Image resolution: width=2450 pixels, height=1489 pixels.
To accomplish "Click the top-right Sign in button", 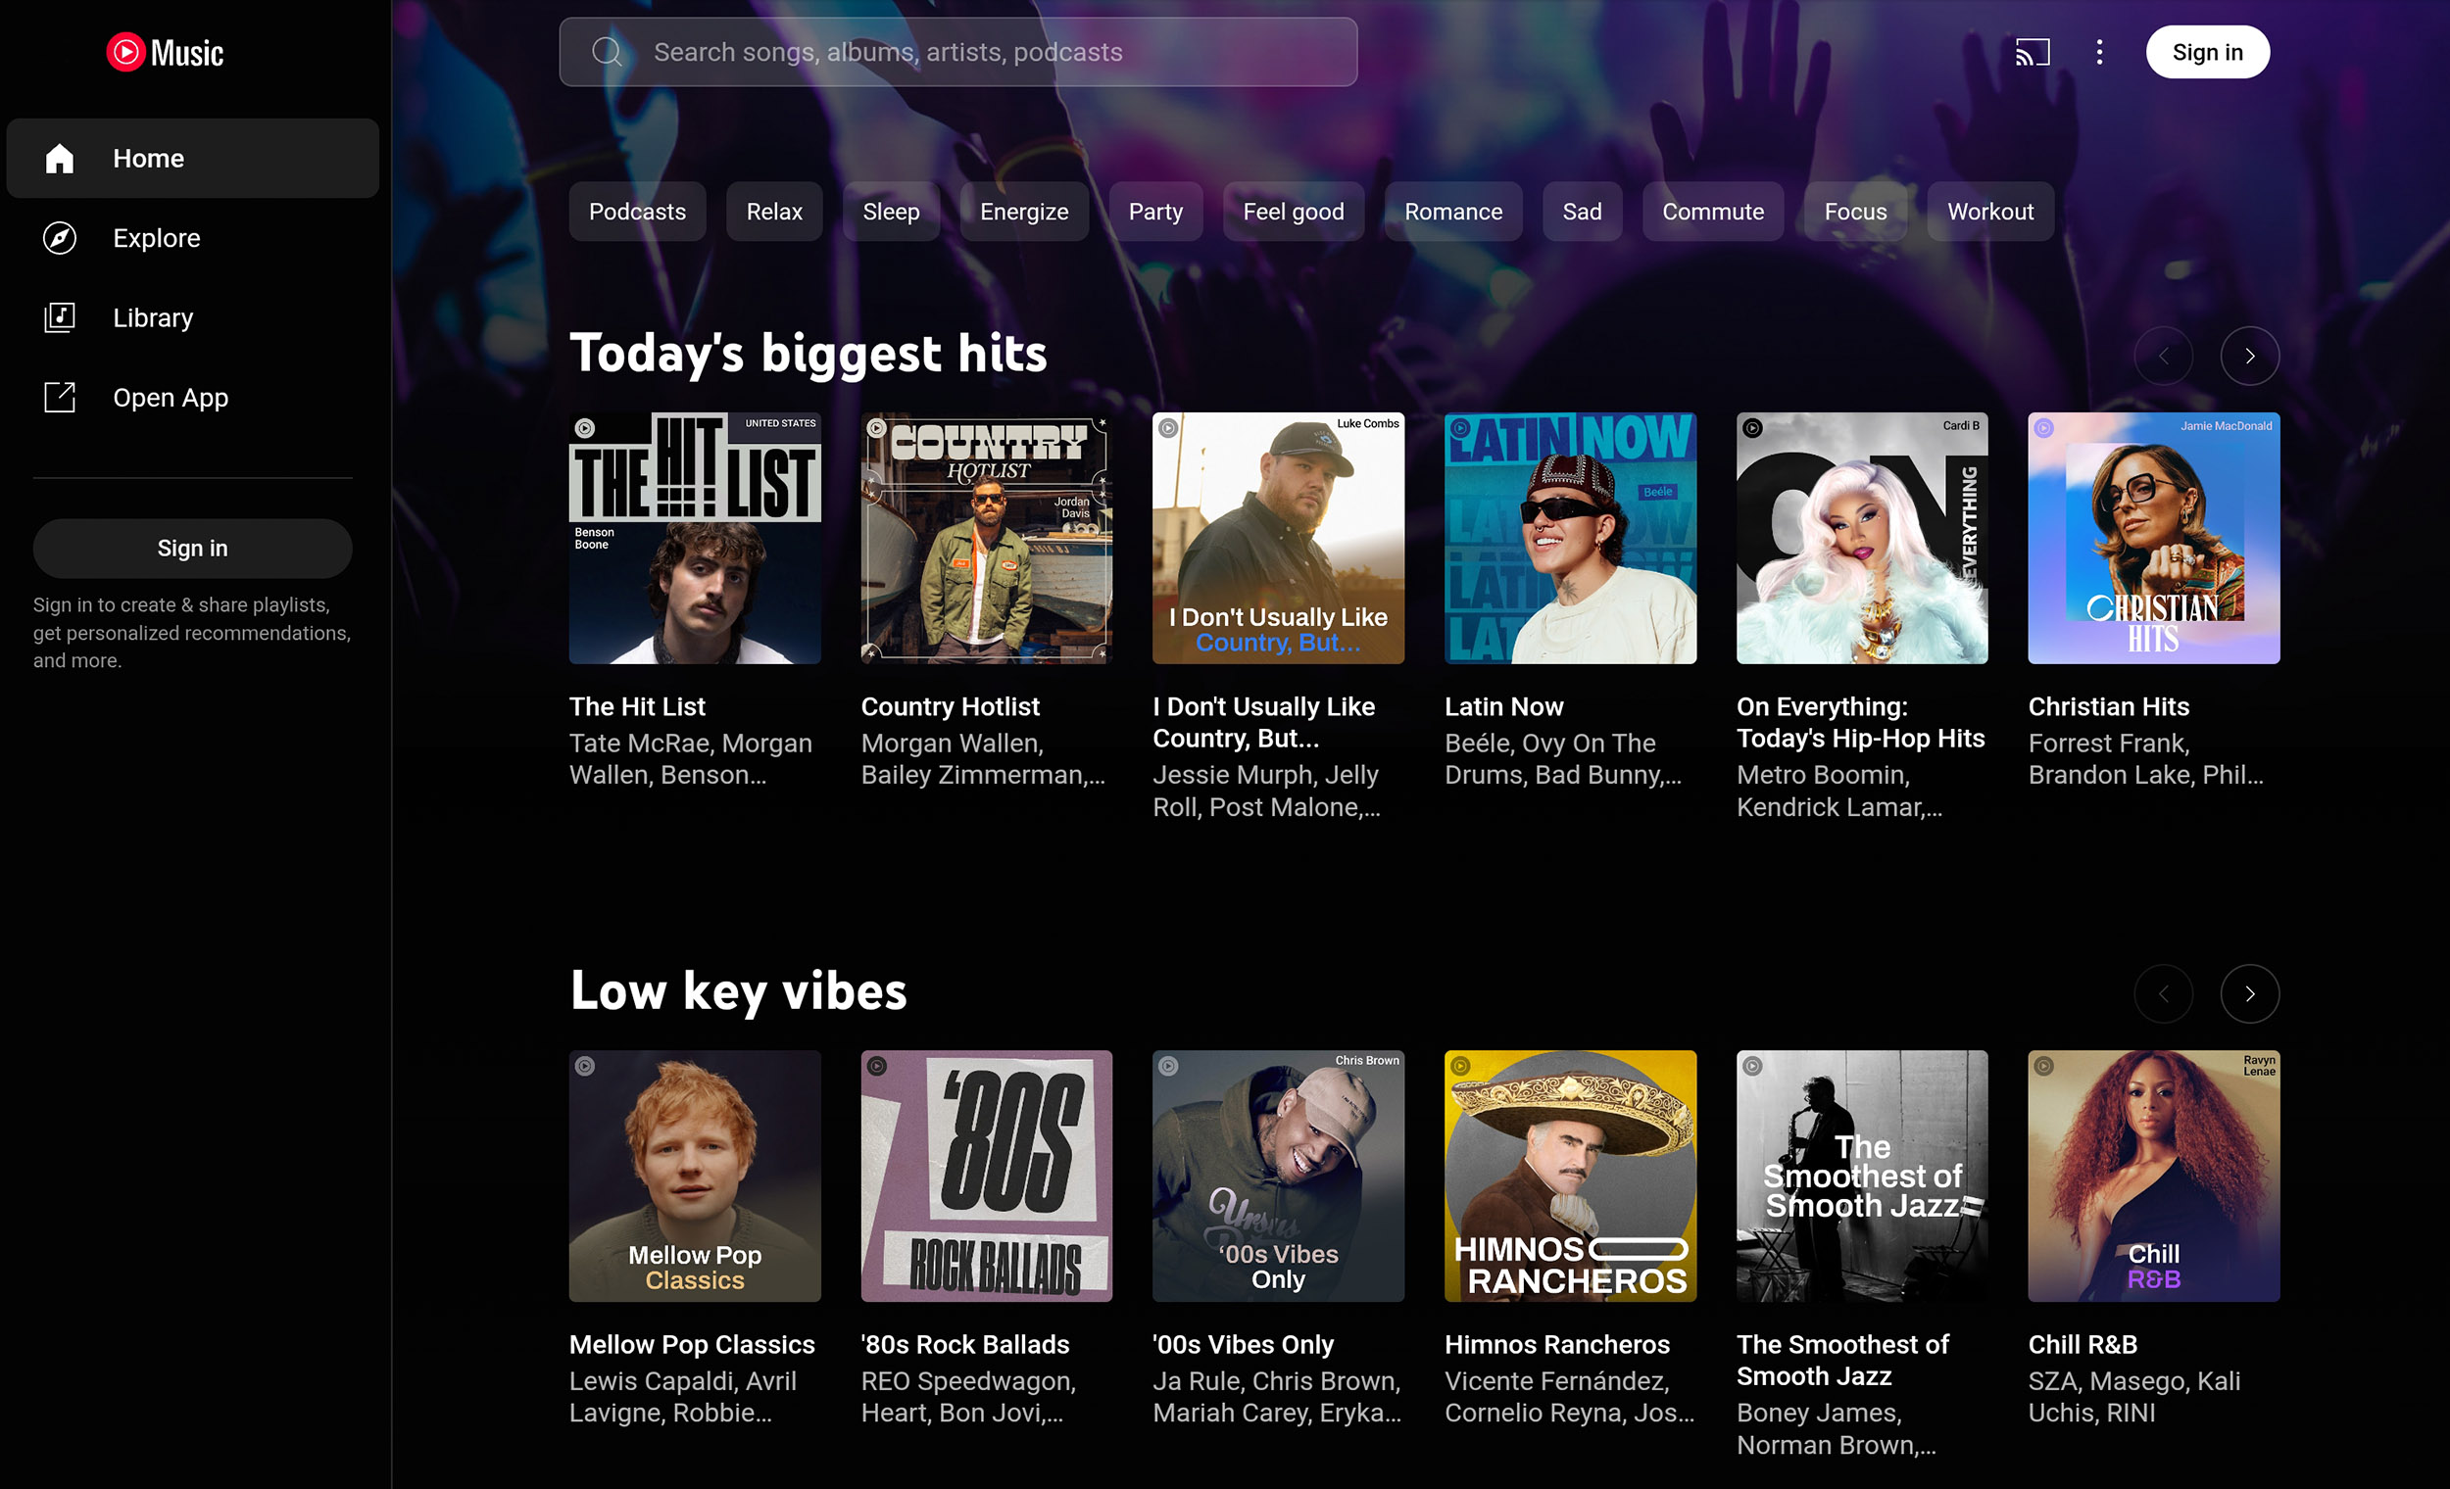I will [2206, 52].
